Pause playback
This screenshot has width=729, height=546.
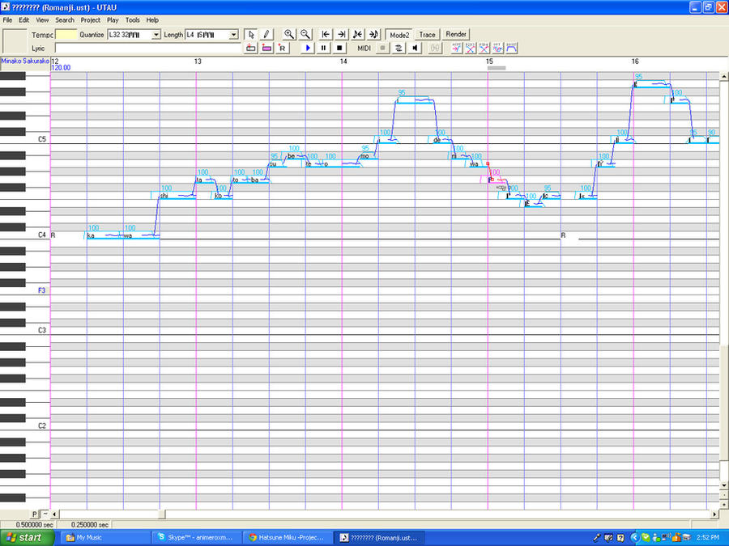[x=323, y=48]
